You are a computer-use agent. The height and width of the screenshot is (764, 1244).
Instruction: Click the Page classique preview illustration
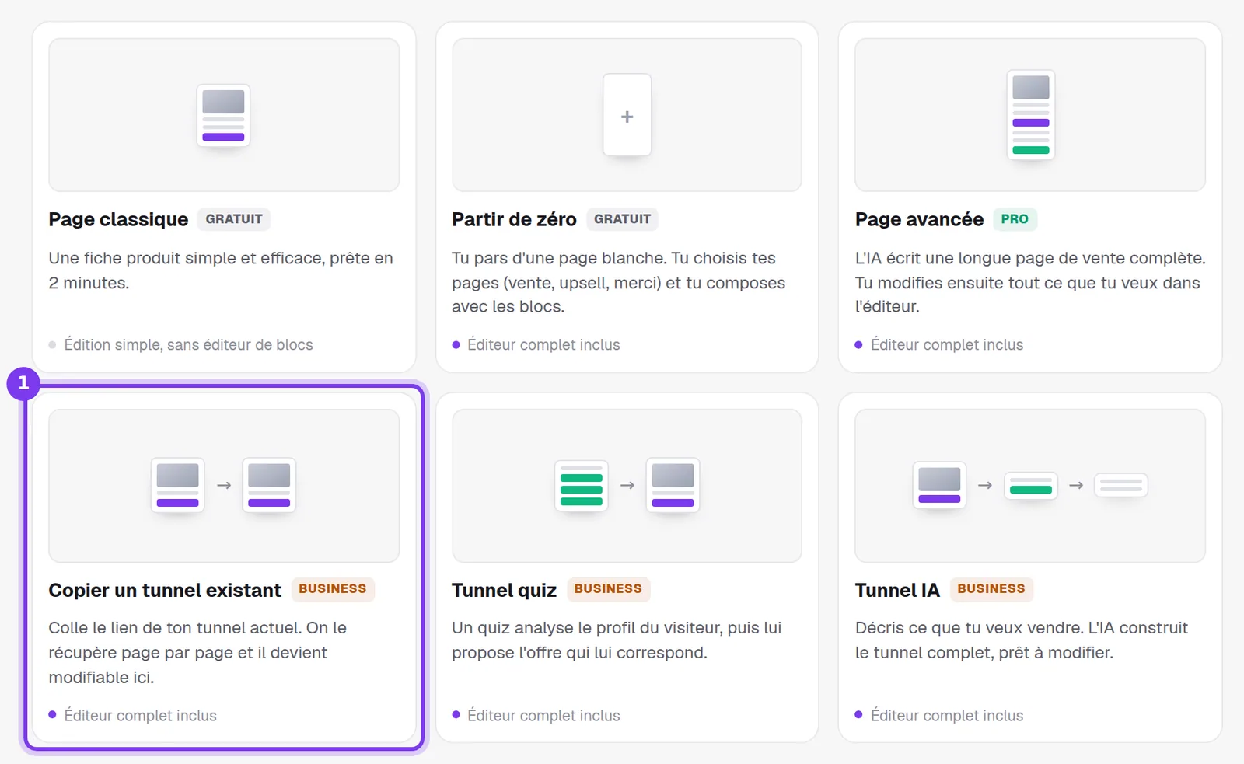[224, 115]
